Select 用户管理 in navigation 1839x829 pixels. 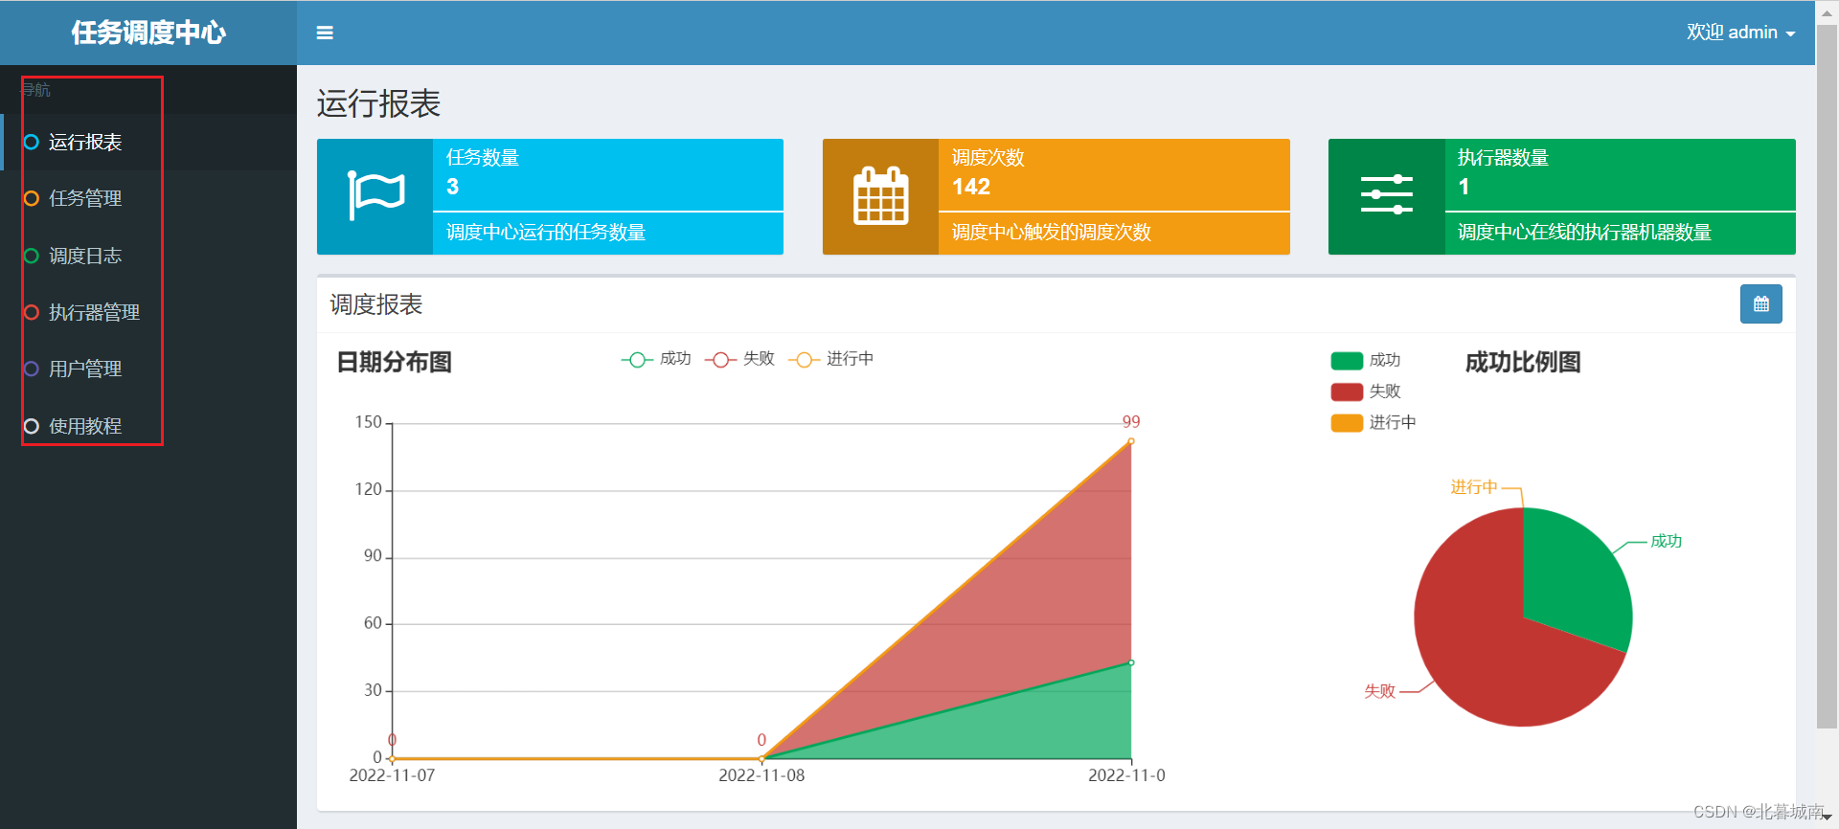[x=148, y=369]
